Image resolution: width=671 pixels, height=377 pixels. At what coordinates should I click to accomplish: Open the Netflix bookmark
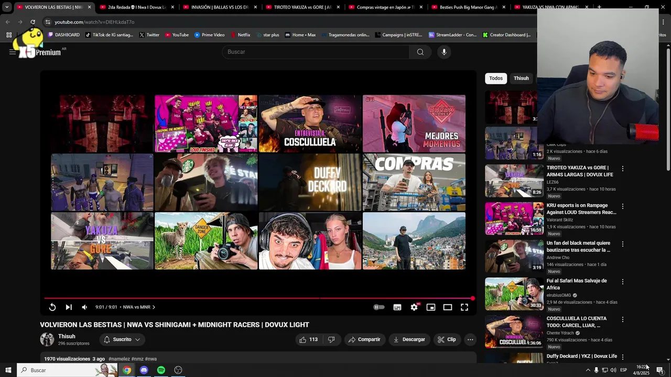click(240, 35)
